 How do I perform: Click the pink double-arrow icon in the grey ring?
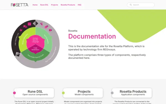click(51, 30)
